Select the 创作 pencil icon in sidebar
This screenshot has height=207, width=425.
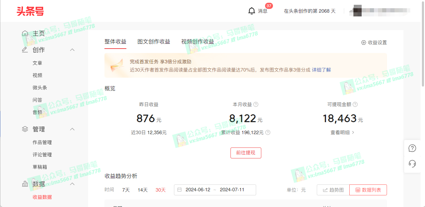[x=24, y=50]
